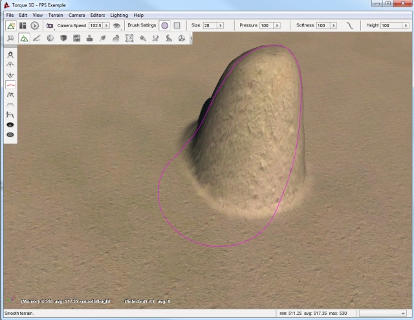Click the Terrain Editor icon in the editor toolbar
Screen dimensions: 414x320
click(x=24, y=38)
